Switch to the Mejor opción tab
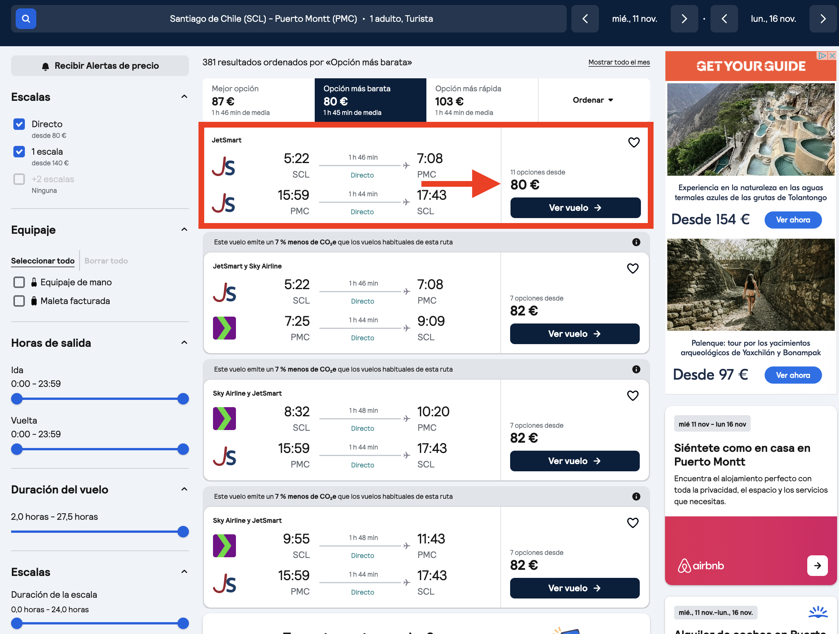Screen dimensions: 839x634 (x=259, y=100)
